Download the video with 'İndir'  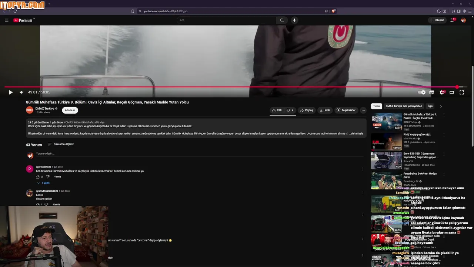point(324,110)
